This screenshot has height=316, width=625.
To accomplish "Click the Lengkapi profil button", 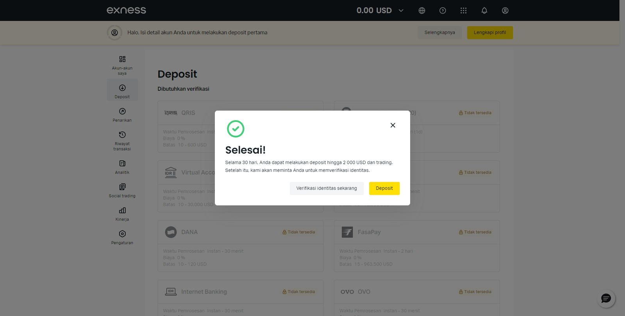I will tap(490, 32).
